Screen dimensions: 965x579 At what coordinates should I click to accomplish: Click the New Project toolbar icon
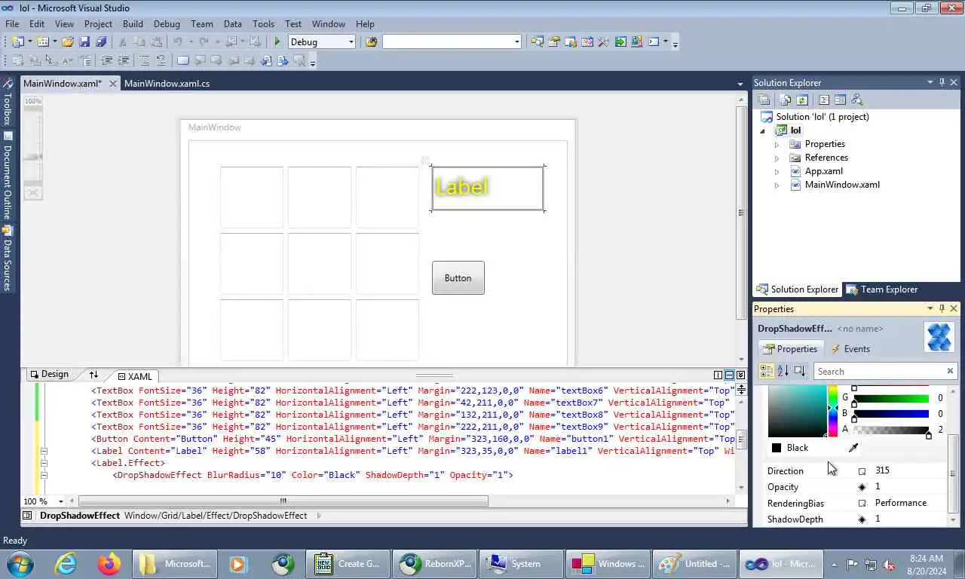point(17,42)
